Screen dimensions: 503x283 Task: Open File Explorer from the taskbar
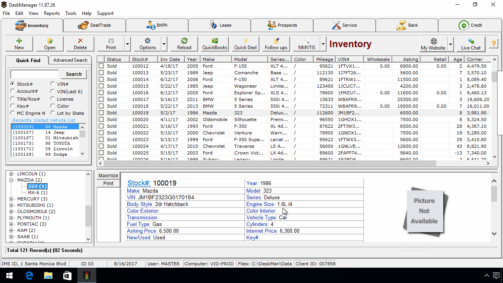(x=48, y=276)
